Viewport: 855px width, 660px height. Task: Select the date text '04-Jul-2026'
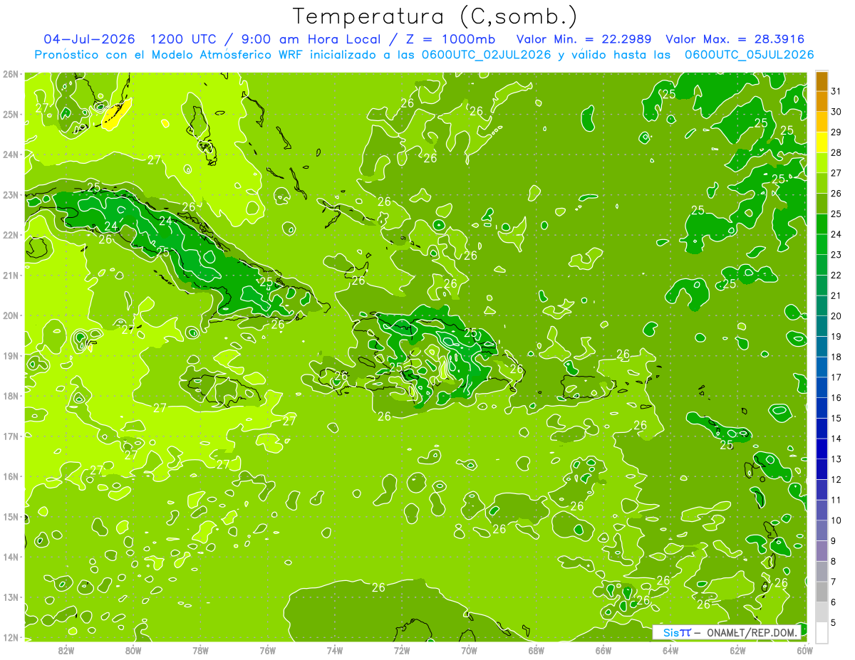click(91, 39)
